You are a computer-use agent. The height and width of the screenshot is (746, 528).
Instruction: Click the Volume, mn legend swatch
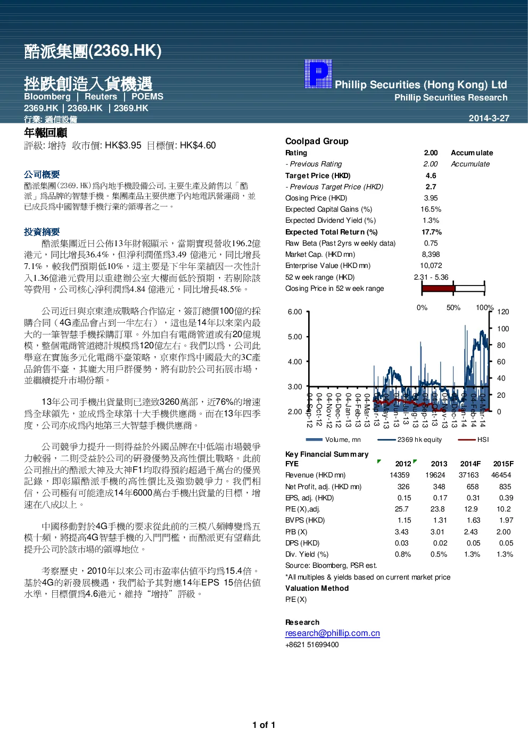(315, 440)
